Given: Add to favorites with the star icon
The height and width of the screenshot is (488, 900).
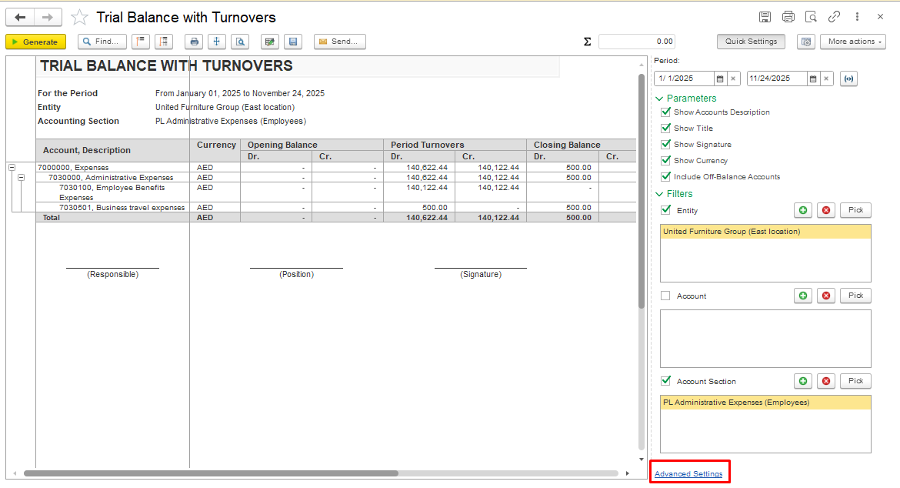Looking at the screenshot, I should (79, 17).
